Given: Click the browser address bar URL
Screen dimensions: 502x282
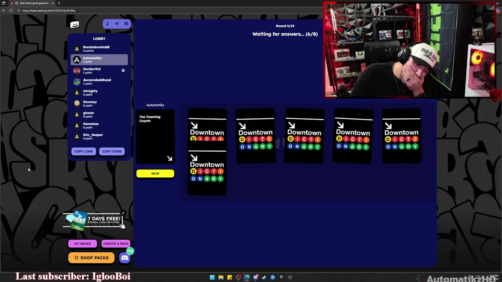Looking at the screenshot, I should click(49, 11).
